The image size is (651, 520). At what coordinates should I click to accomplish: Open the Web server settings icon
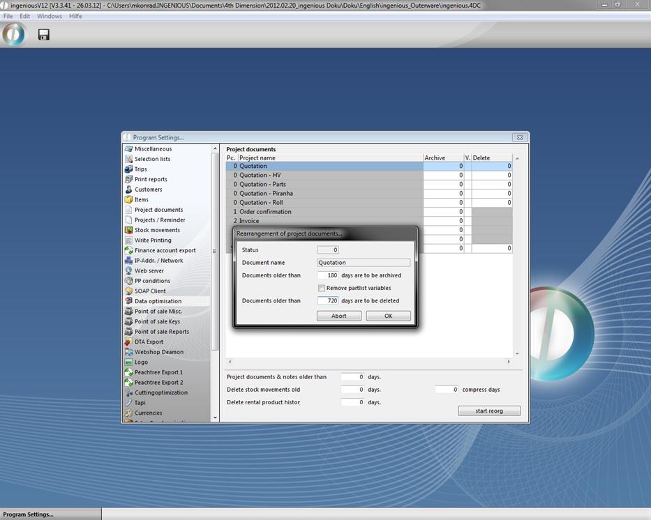(x=129, y=270)
